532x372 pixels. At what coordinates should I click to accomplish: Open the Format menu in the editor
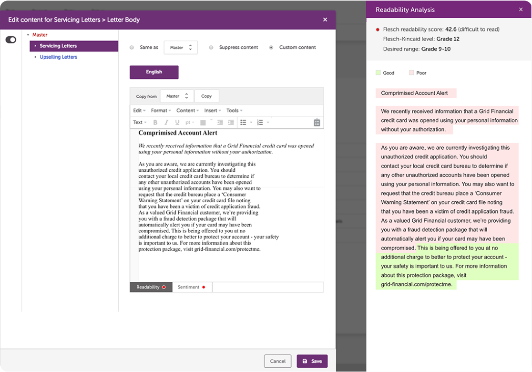tap(160, 110)
